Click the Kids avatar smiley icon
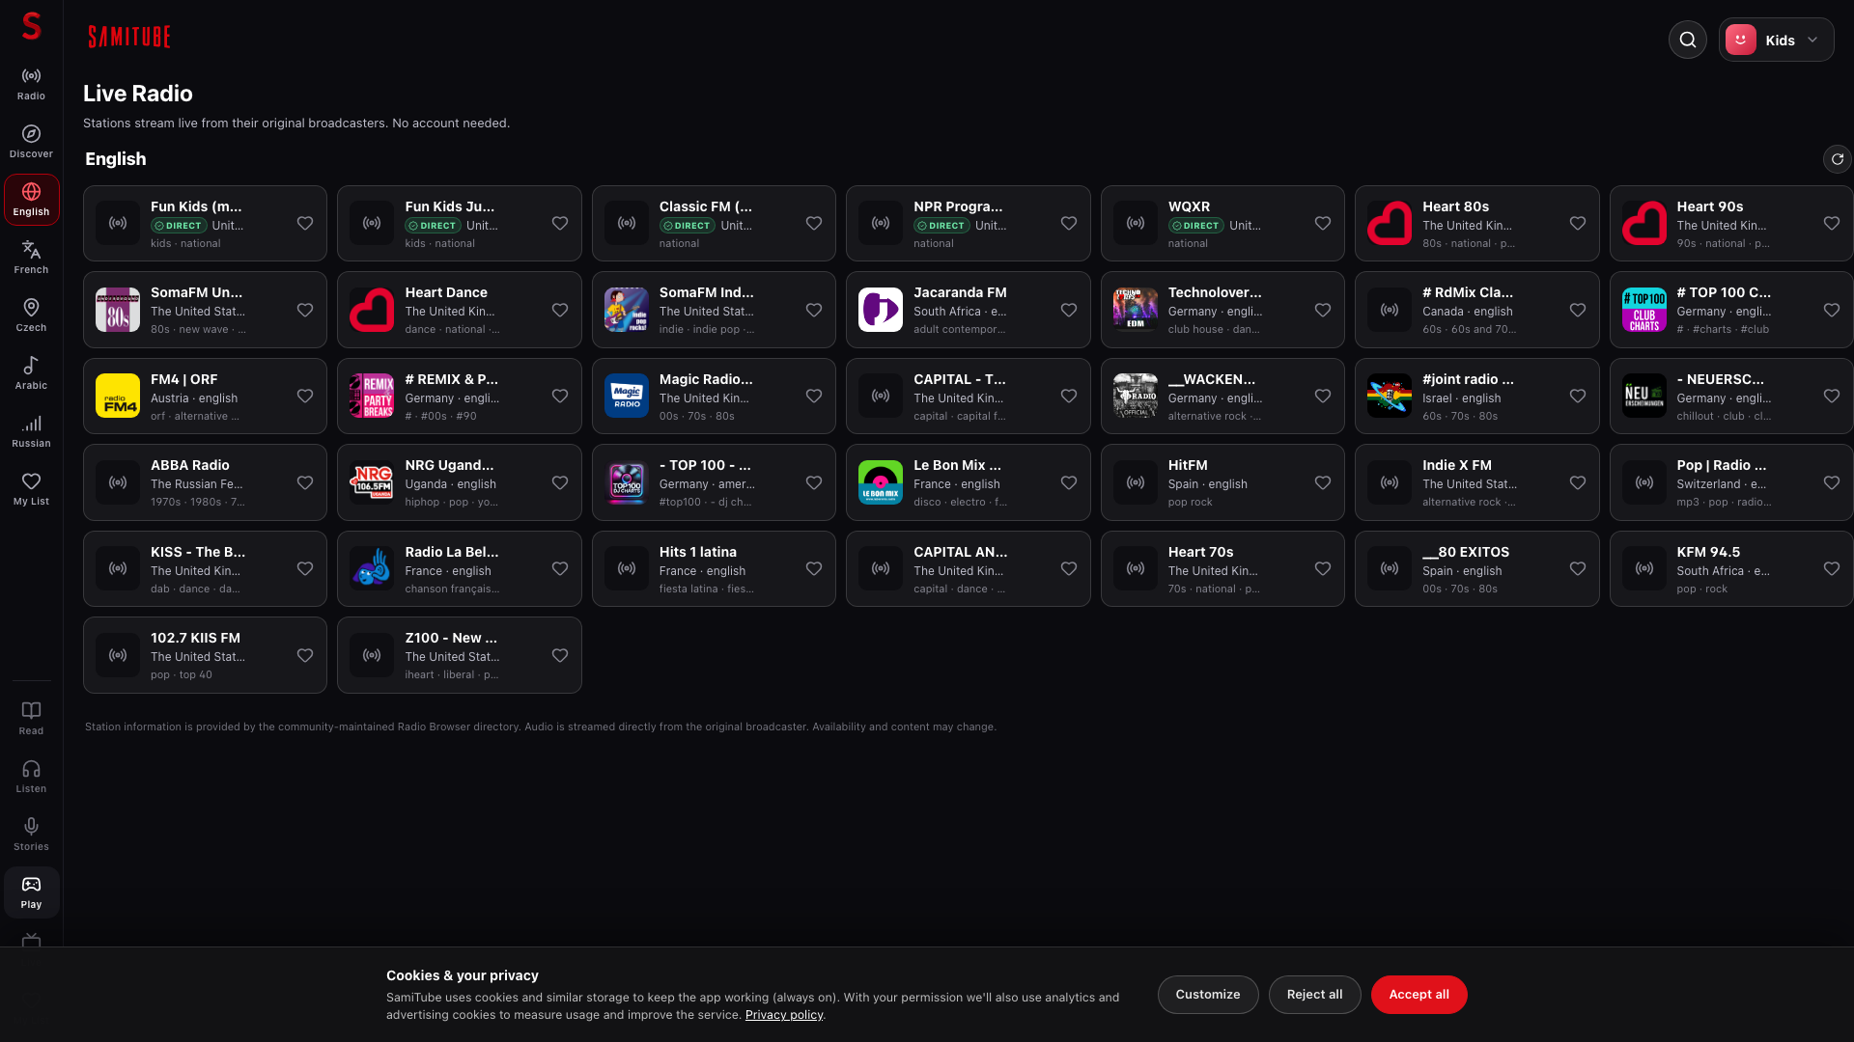 point(1741,40)
